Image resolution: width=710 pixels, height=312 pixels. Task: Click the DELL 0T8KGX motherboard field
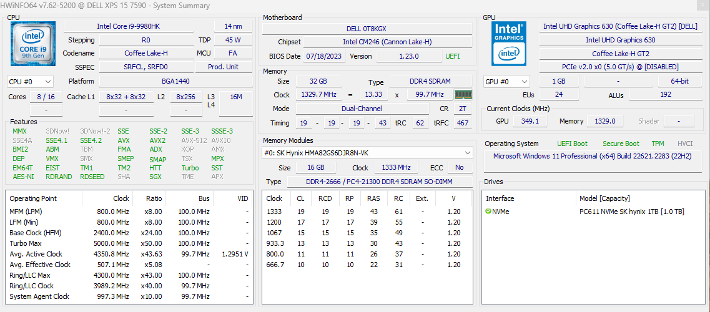tap(367, 29)
